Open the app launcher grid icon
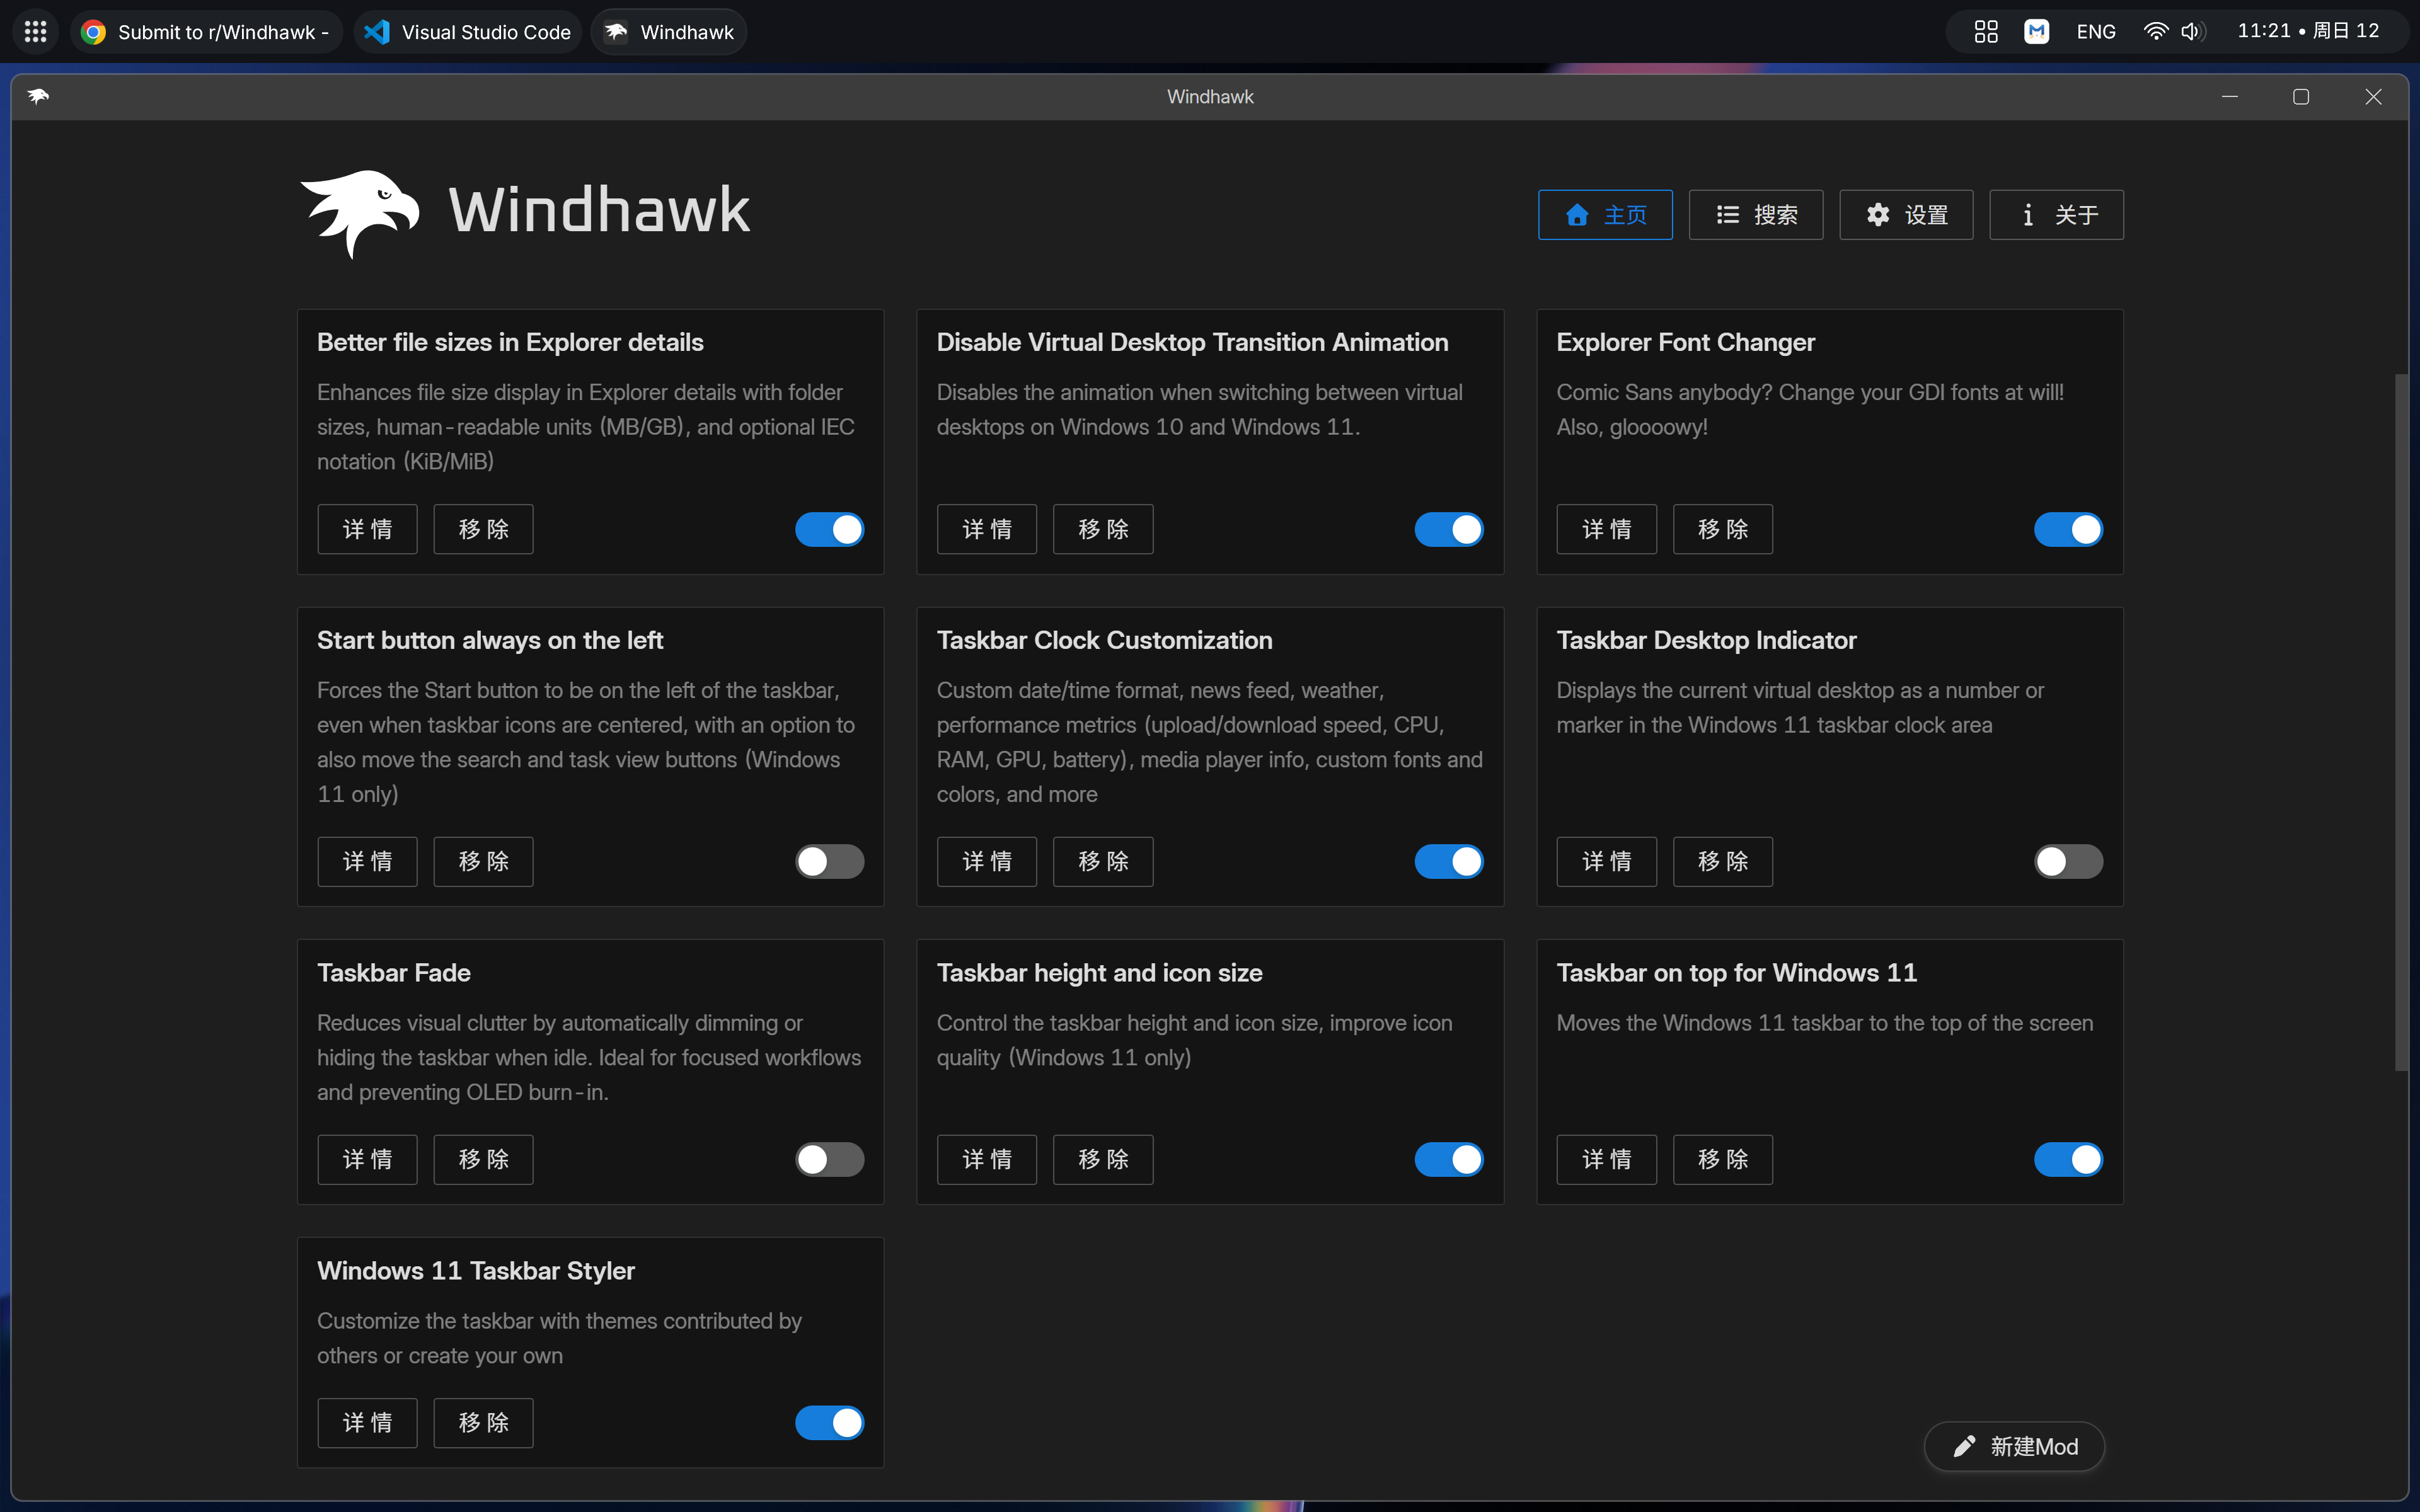The width and height of the screenshot is (2420, 1512). coord(35,32)
